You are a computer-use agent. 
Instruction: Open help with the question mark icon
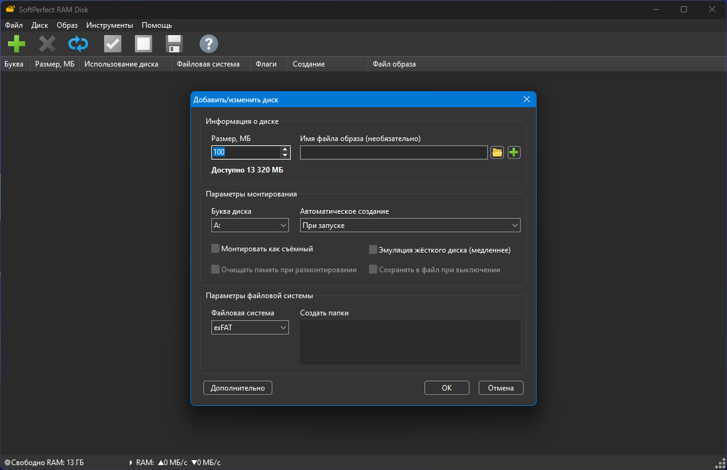pos(209,44)
